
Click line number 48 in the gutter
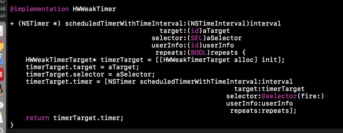(x=3, y=9)
